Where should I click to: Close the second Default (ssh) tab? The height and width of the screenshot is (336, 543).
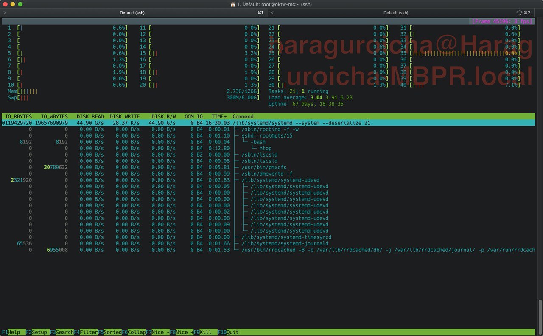coord(272,13)
